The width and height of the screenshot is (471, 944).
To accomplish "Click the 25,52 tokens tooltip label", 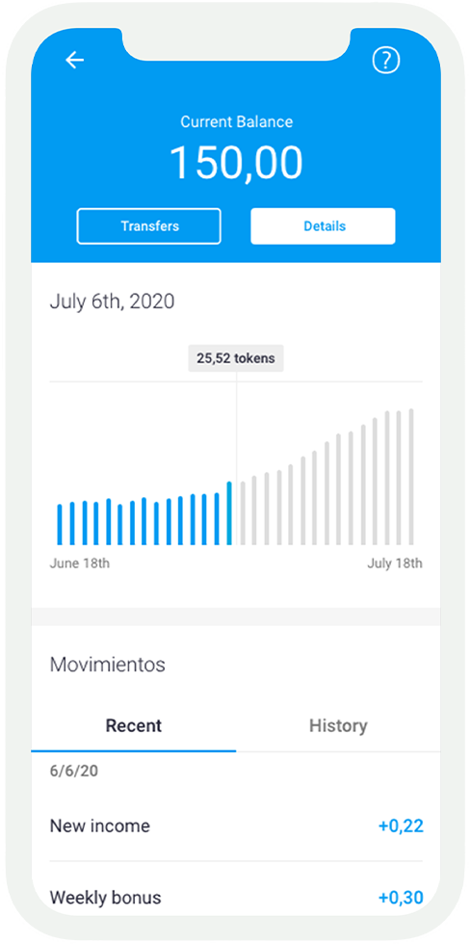I will pos(235,358).
